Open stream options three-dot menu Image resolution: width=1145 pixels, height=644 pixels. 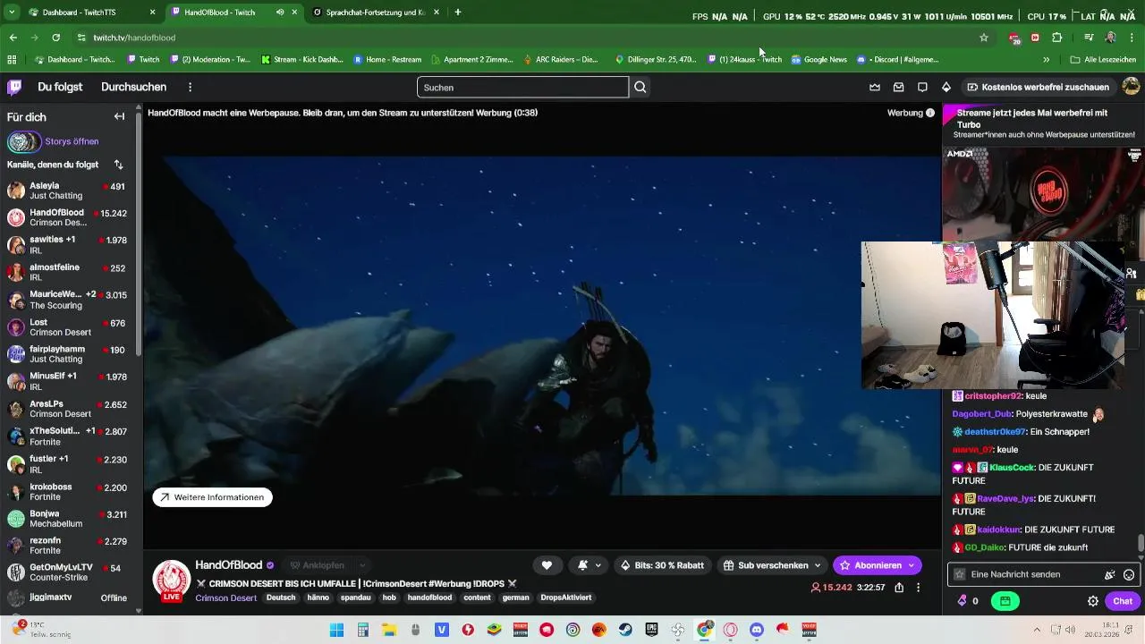coord(919,588)
